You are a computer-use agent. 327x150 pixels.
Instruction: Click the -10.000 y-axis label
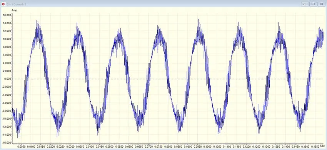6,119
